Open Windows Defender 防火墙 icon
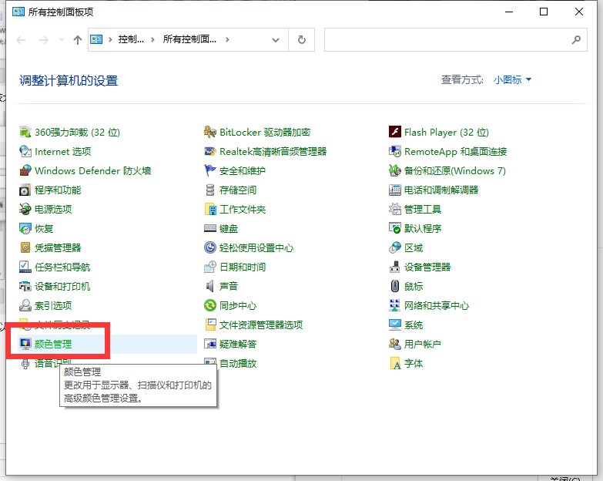Viewport: 603px width, 481px height. coord(25,171)
